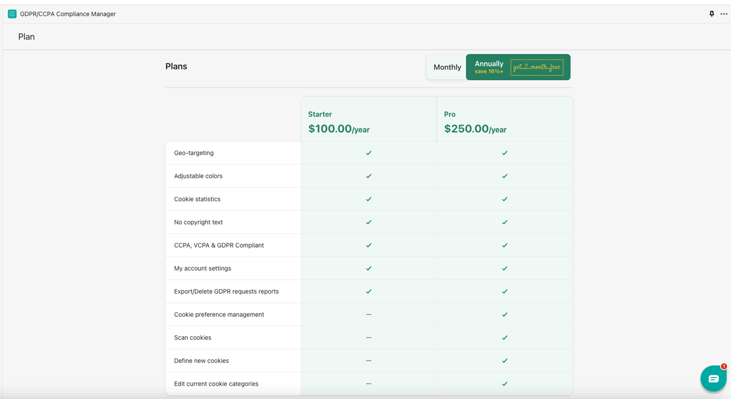
Task: Open the chat support widget
Action: [x=713, y=378]
